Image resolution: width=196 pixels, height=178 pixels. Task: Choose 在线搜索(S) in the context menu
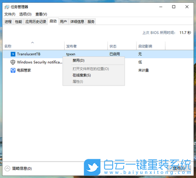(94, 75)
